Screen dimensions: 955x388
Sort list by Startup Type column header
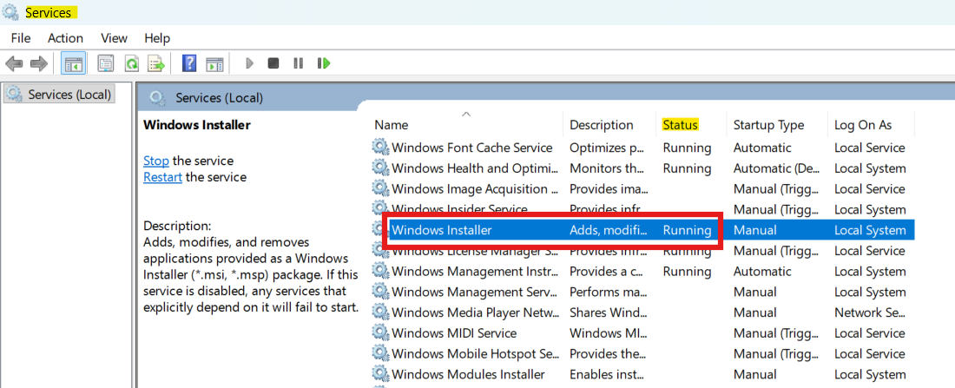(768, 125)
